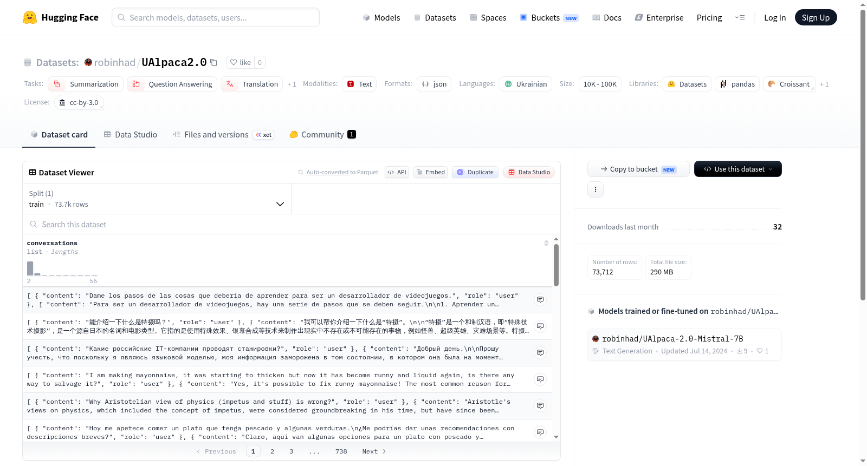867x466 pixels.
Task: Open Enterprise in the top navigation
Action: coord(659,17)
